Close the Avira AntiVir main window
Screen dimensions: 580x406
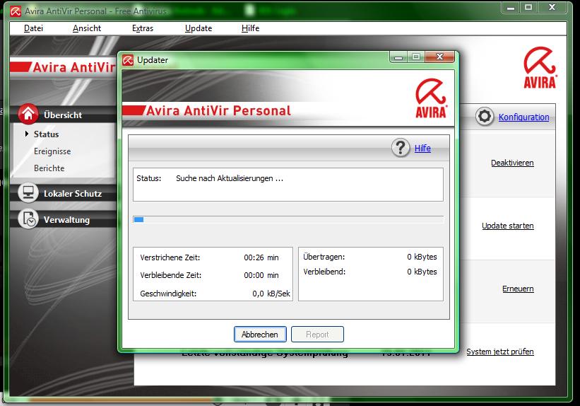pyautogui.click(x=552, y=7)
